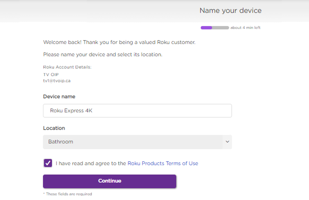Click the tv1@tvoip.ca account email

(57, 81)
